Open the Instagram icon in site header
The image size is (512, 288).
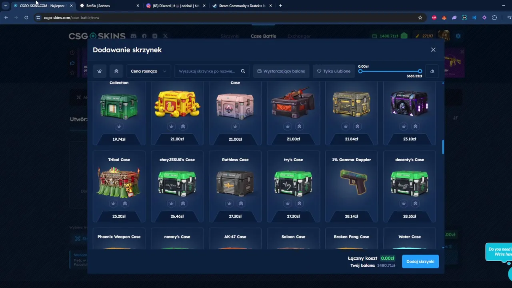tap(155, 36)
